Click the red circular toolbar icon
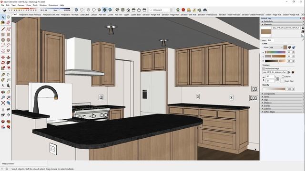The image size is (305, 171). pyautogui.click(x=183, y=9)
